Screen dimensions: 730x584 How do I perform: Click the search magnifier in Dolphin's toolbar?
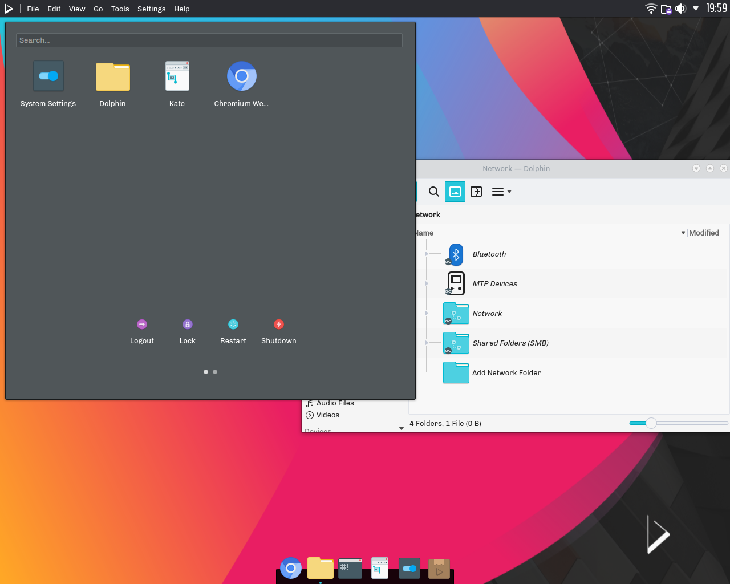click(x=434, y=192)
